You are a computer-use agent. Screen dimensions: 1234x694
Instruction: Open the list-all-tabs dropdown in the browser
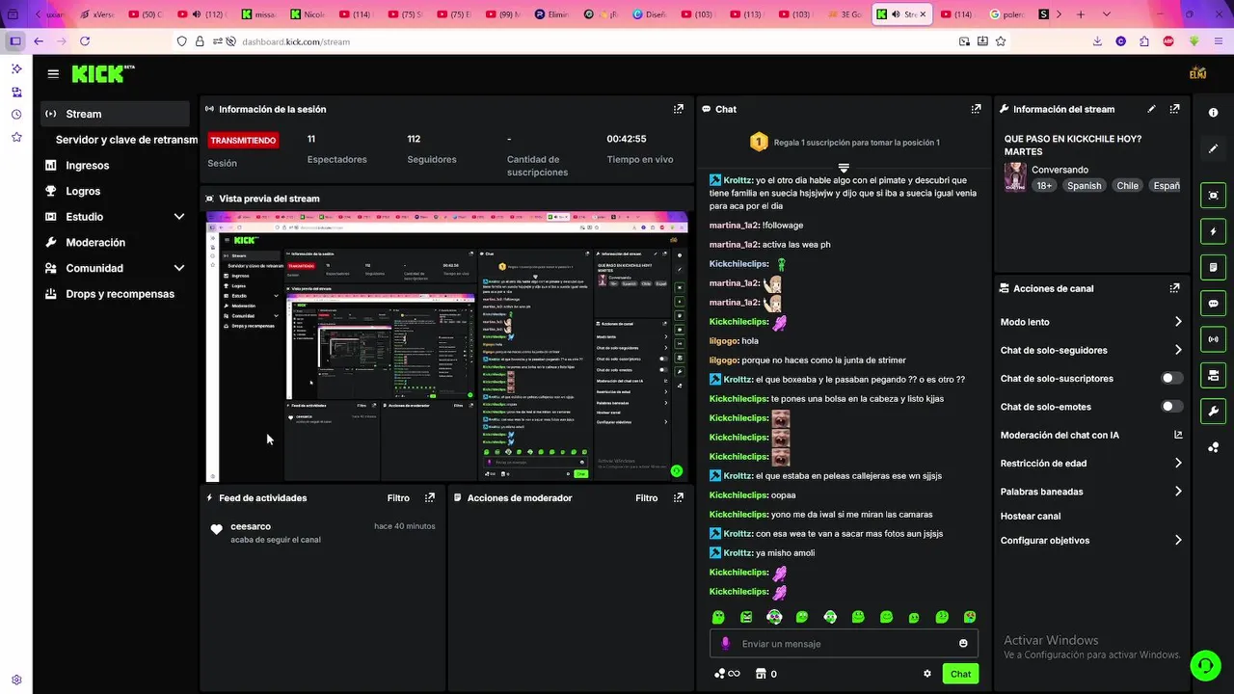(x=1106, y=14)
